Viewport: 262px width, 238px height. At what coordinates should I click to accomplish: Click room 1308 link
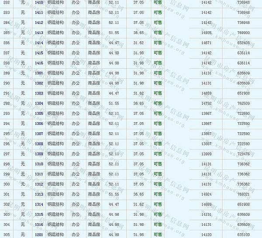coord(39,144)
